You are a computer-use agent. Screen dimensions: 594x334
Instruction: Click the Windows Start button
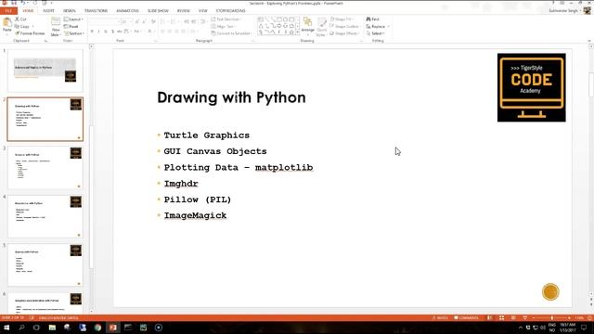[x=6, y=328]
